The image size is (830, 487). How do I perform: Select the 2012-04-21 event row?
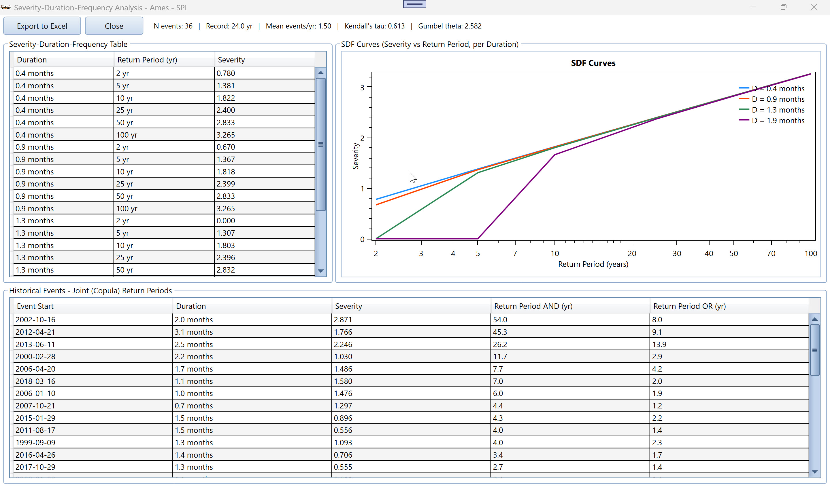(x=411, y=332)
